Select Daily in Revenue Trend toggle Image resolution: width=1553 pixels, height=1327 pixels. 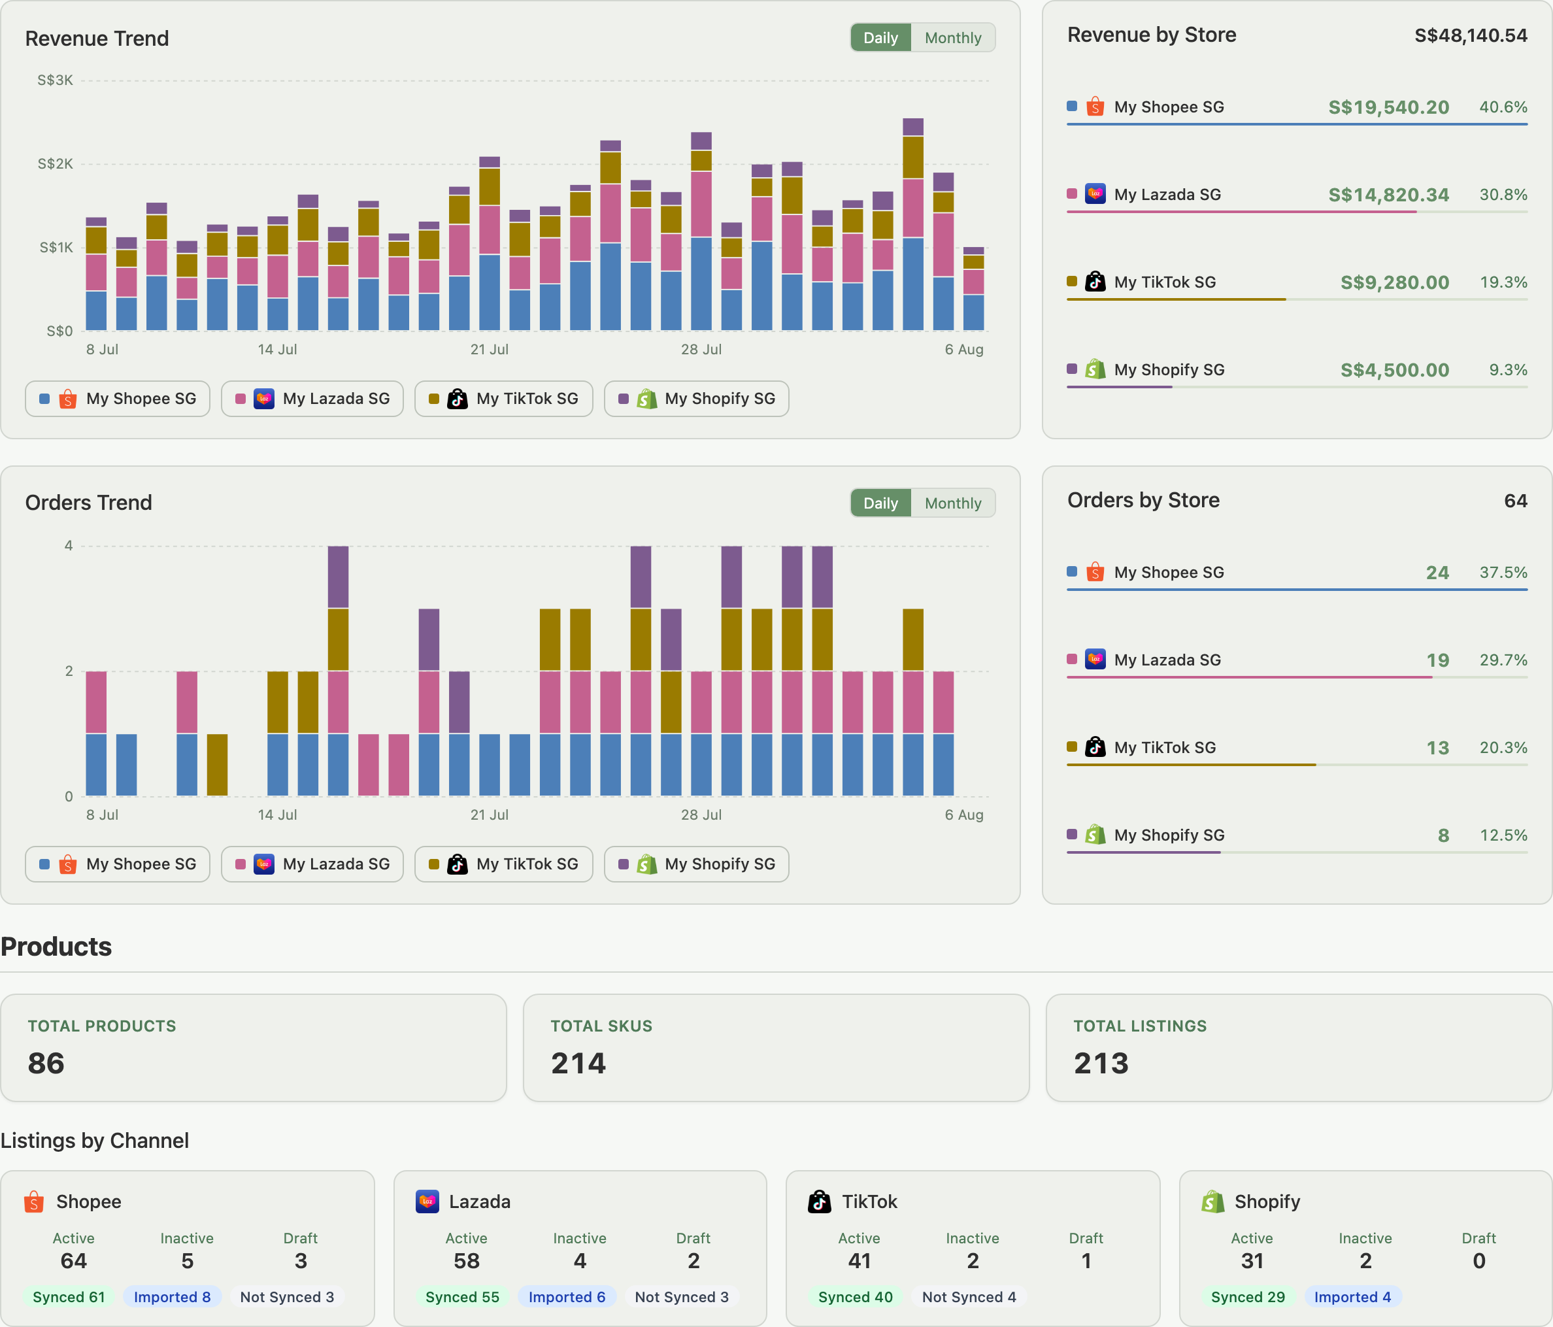[880, 37]
